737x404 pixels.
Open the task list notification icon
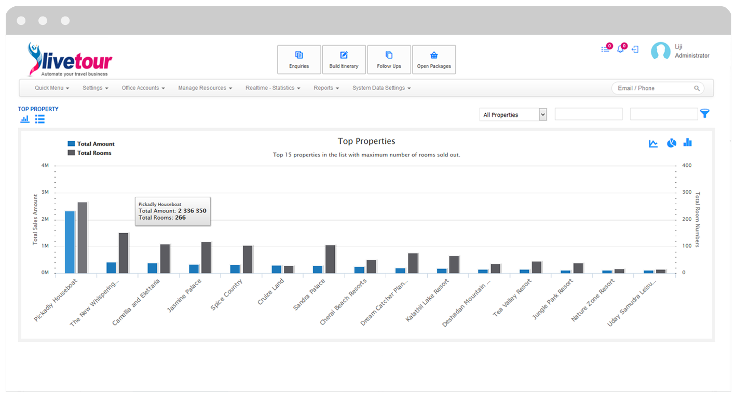[x=606, y=49]
